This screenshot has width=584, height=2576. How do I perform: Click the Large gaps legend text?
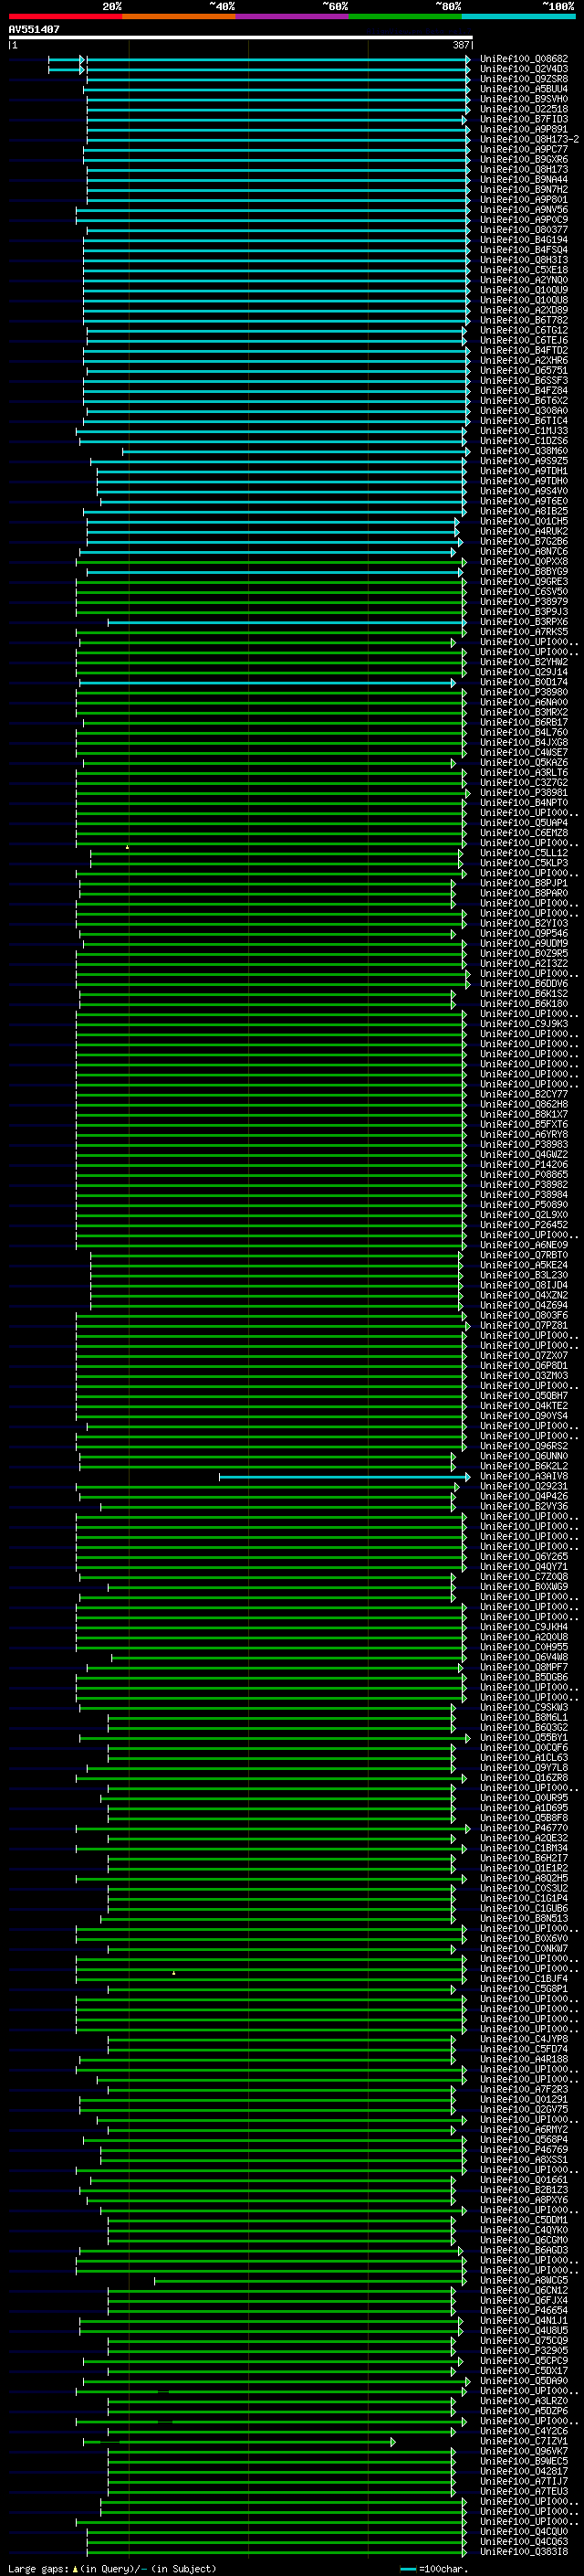click(x=110, y=2569)
